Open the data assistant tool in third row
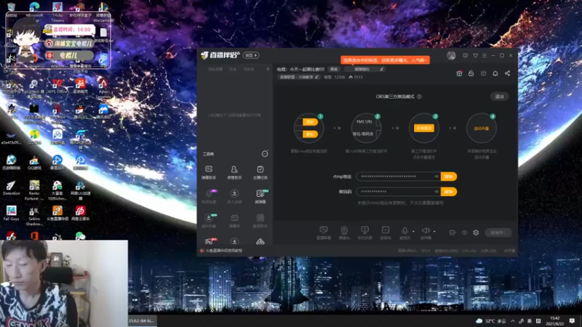Screen dimensions: 582x327 260,221
